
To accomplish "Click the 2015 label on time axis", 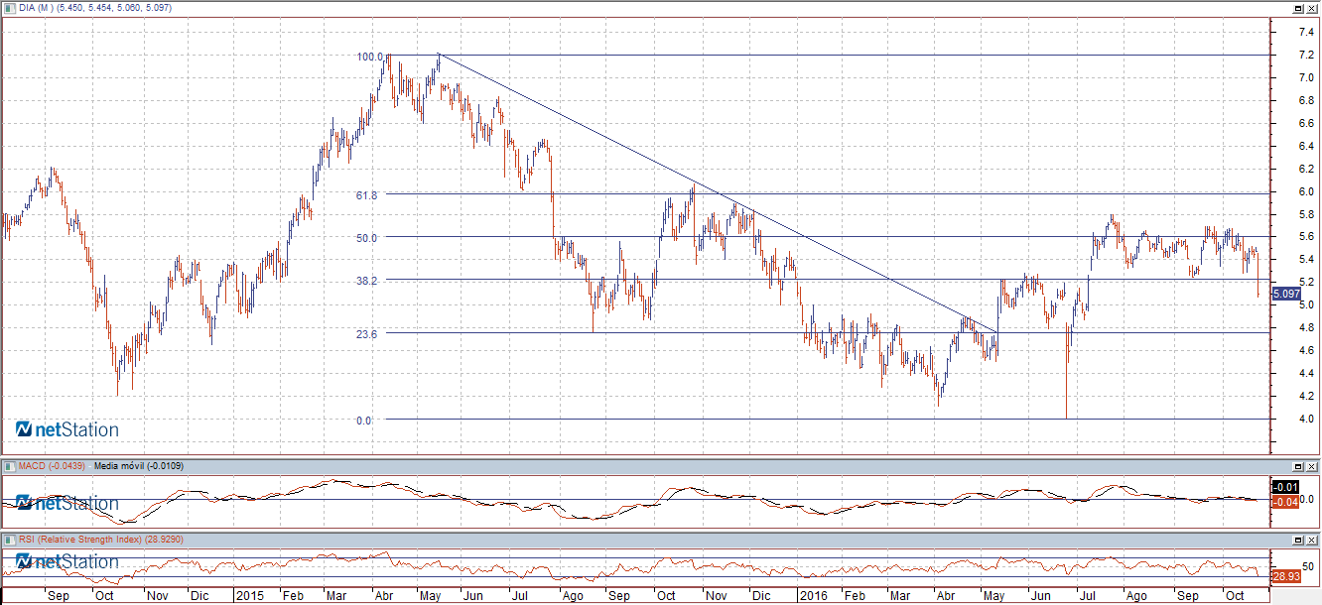I will 249,596.
